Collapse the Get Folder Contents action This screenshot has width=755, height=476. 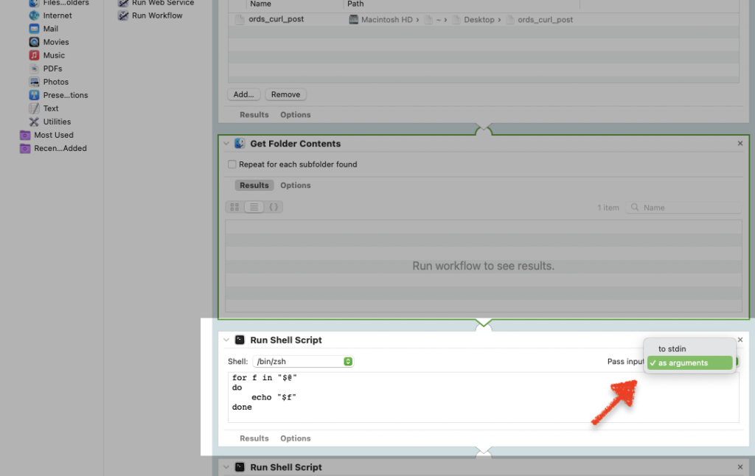pyautogui.click(x=226, y=143)
